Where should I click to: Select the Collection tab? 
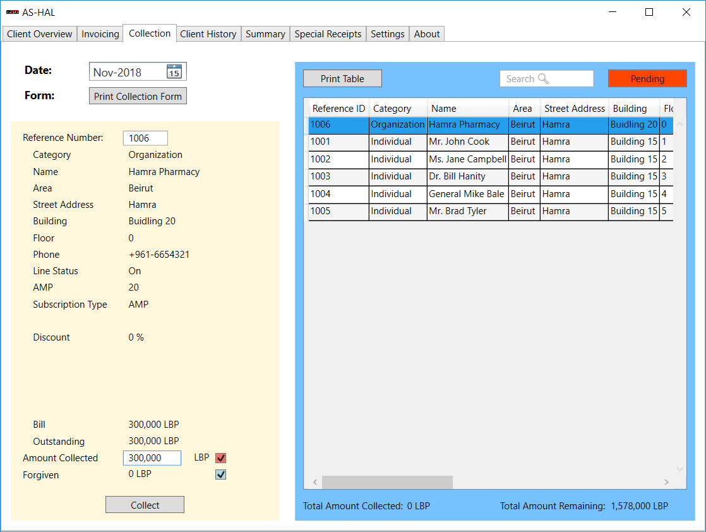(150, 33)
